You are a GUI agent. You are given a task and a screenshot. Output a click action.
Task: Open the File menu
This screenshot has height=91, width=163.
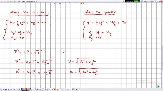point(2,1)
